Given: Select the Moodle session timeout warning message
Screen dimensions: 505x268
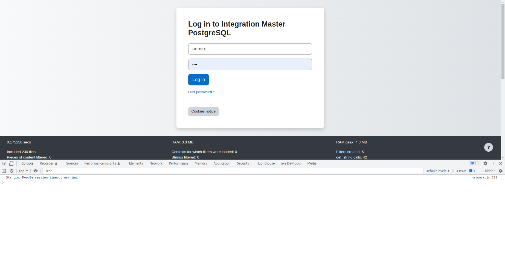Looking at the screenshot, I should point(42,178).
